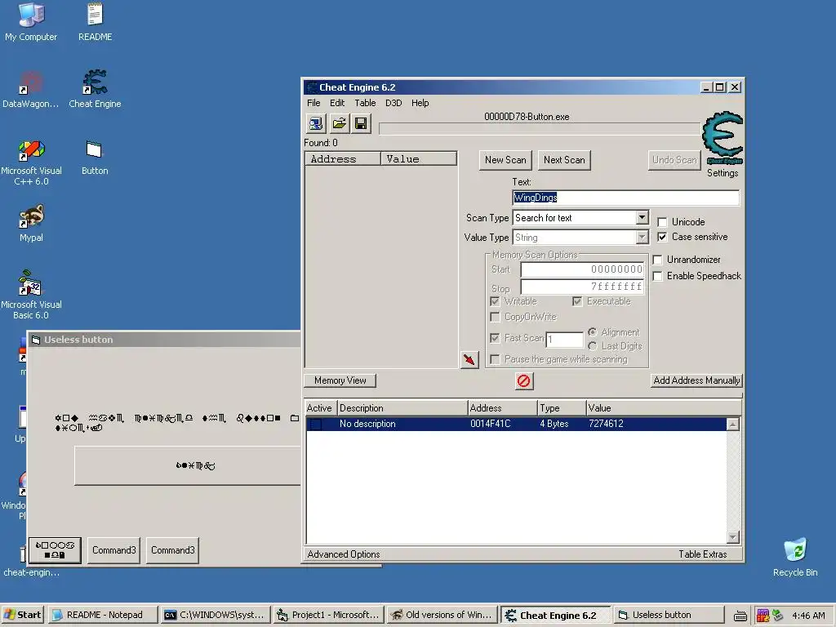Open the Value Type dropdown

[x=642, y=238]
